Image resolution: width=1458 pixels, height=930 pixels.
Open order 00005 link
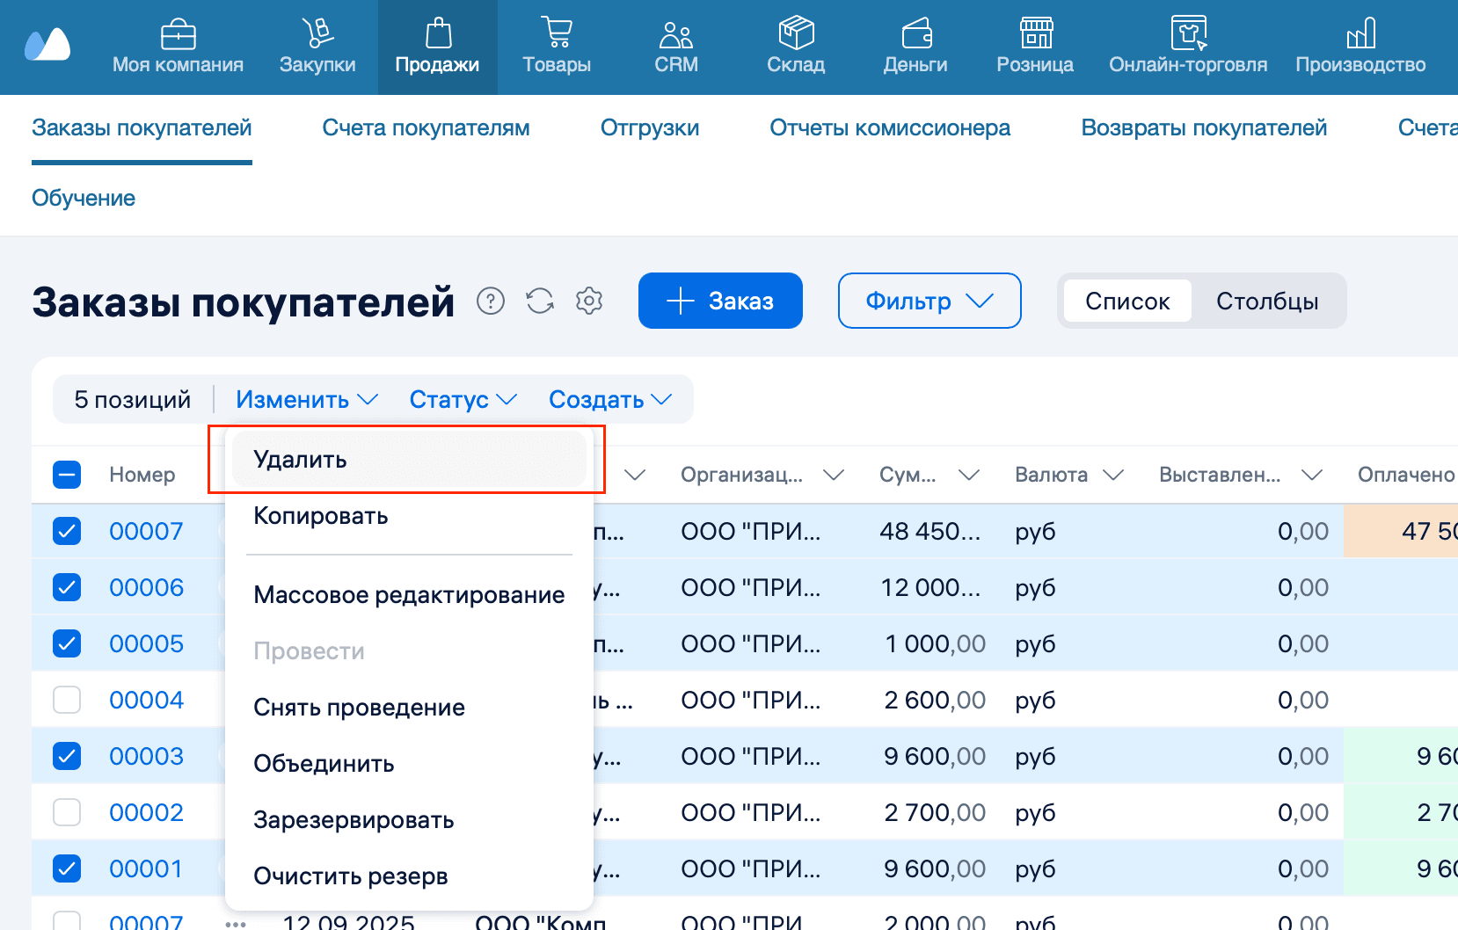point(147,643)
